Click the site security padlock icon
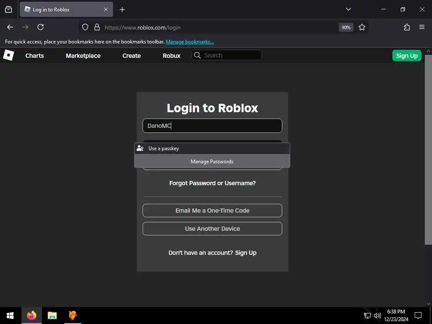 coord(97,27)
